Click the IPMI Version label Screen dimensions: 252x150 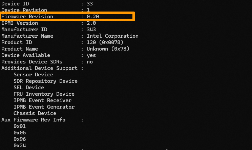pyautogui.click(x=20, y=23)
